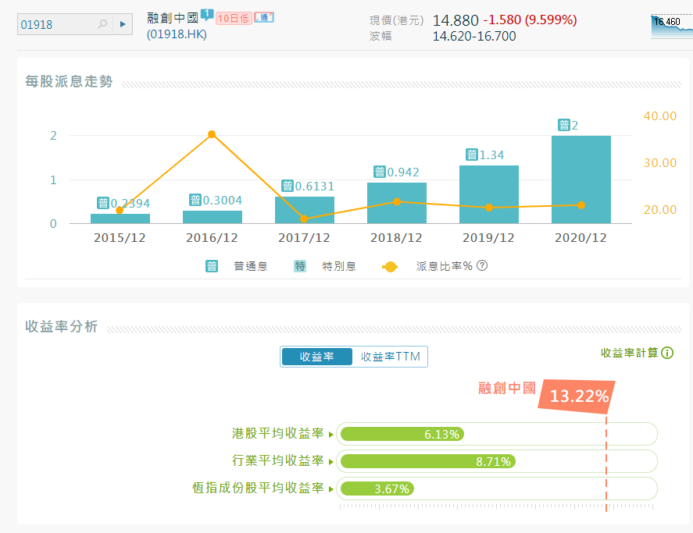The height and width of the screenshot is (533, 693).
Task: Click the 2020/12 dividend bar
Action: click(581, 179)
